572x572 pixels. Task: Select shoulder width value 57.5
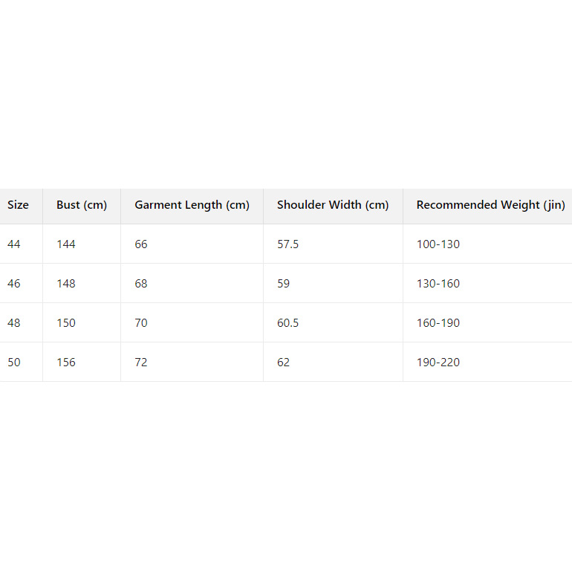coord(287,244)
